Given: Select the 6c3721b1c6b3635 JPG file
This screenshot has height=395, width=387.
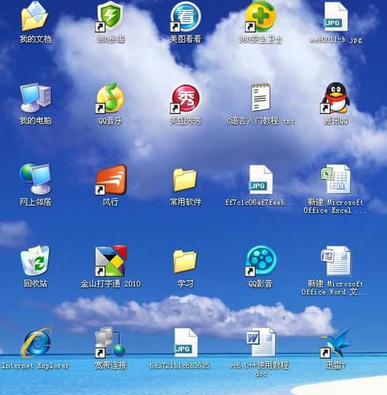Looking at the screenshot, I should point(186,342).
